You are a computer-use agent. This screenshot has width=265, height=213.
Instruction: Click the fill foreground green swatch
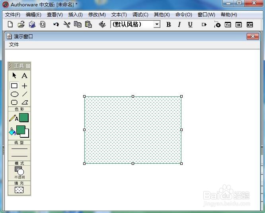(x=21, y=130)
